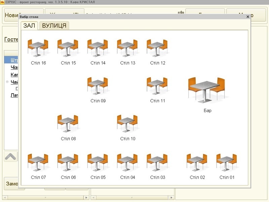Screen dimensions: 269x202
Task: Select table Стіл 11
Action: tap(157, 86)
